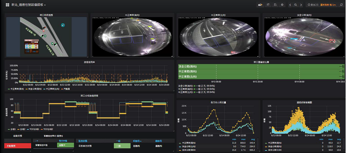Click the 中正東路(北向) fisheye camera image
The width and height of the screenshot is (346, 153).
click(x=218, y=36)
